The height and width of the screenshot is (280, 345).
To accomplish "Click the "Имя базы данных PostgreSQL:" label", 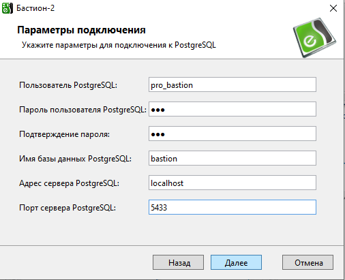I will tap(75, 159).
